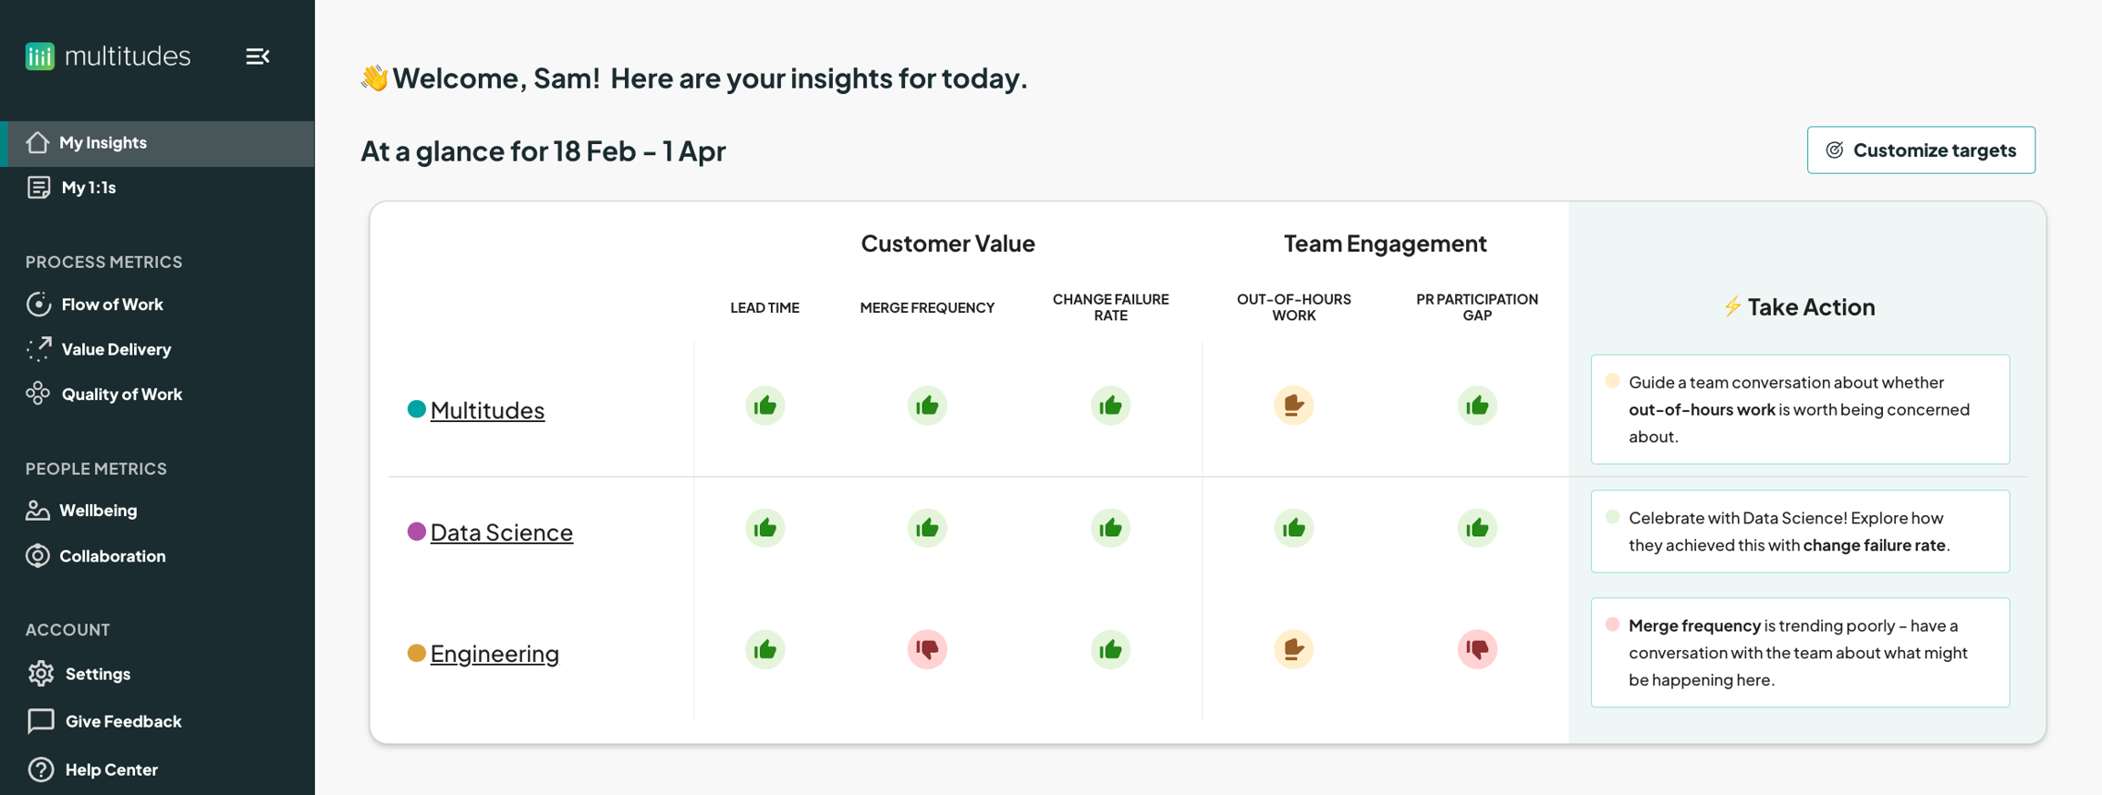This screenshot has width=2102, height=795.
Task: Click Engineering's out-of-hours work amber icon
Action: pyautogui.click(x=1293, y=649)
